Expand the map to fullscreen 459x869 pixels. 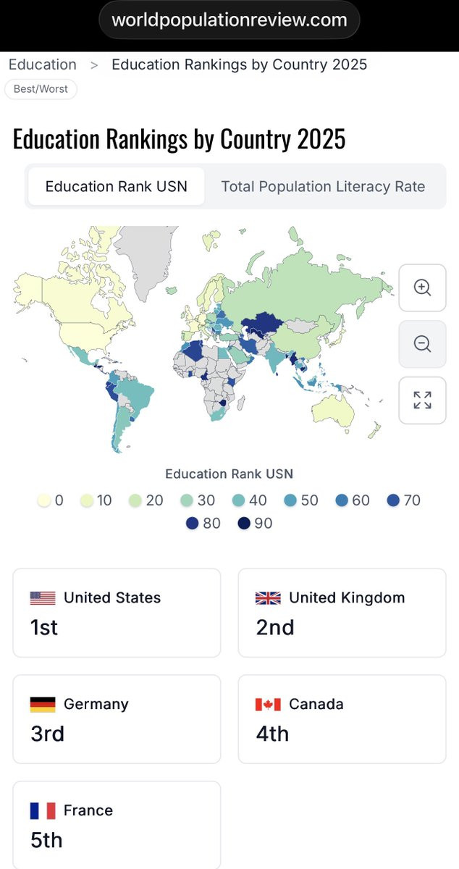pos(422,400)
